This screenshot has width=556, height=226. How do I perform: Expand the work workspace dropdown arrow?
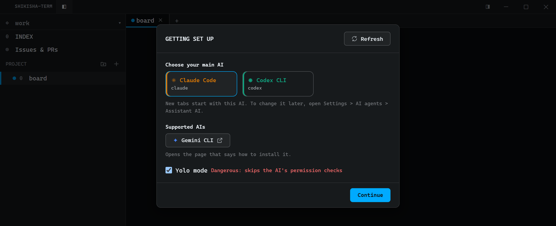(120, 23)
